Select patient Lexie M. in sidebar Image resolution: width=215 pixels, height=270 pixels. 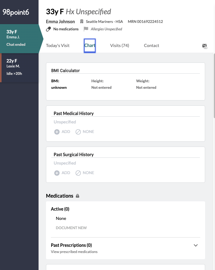[x=19, y=67]
